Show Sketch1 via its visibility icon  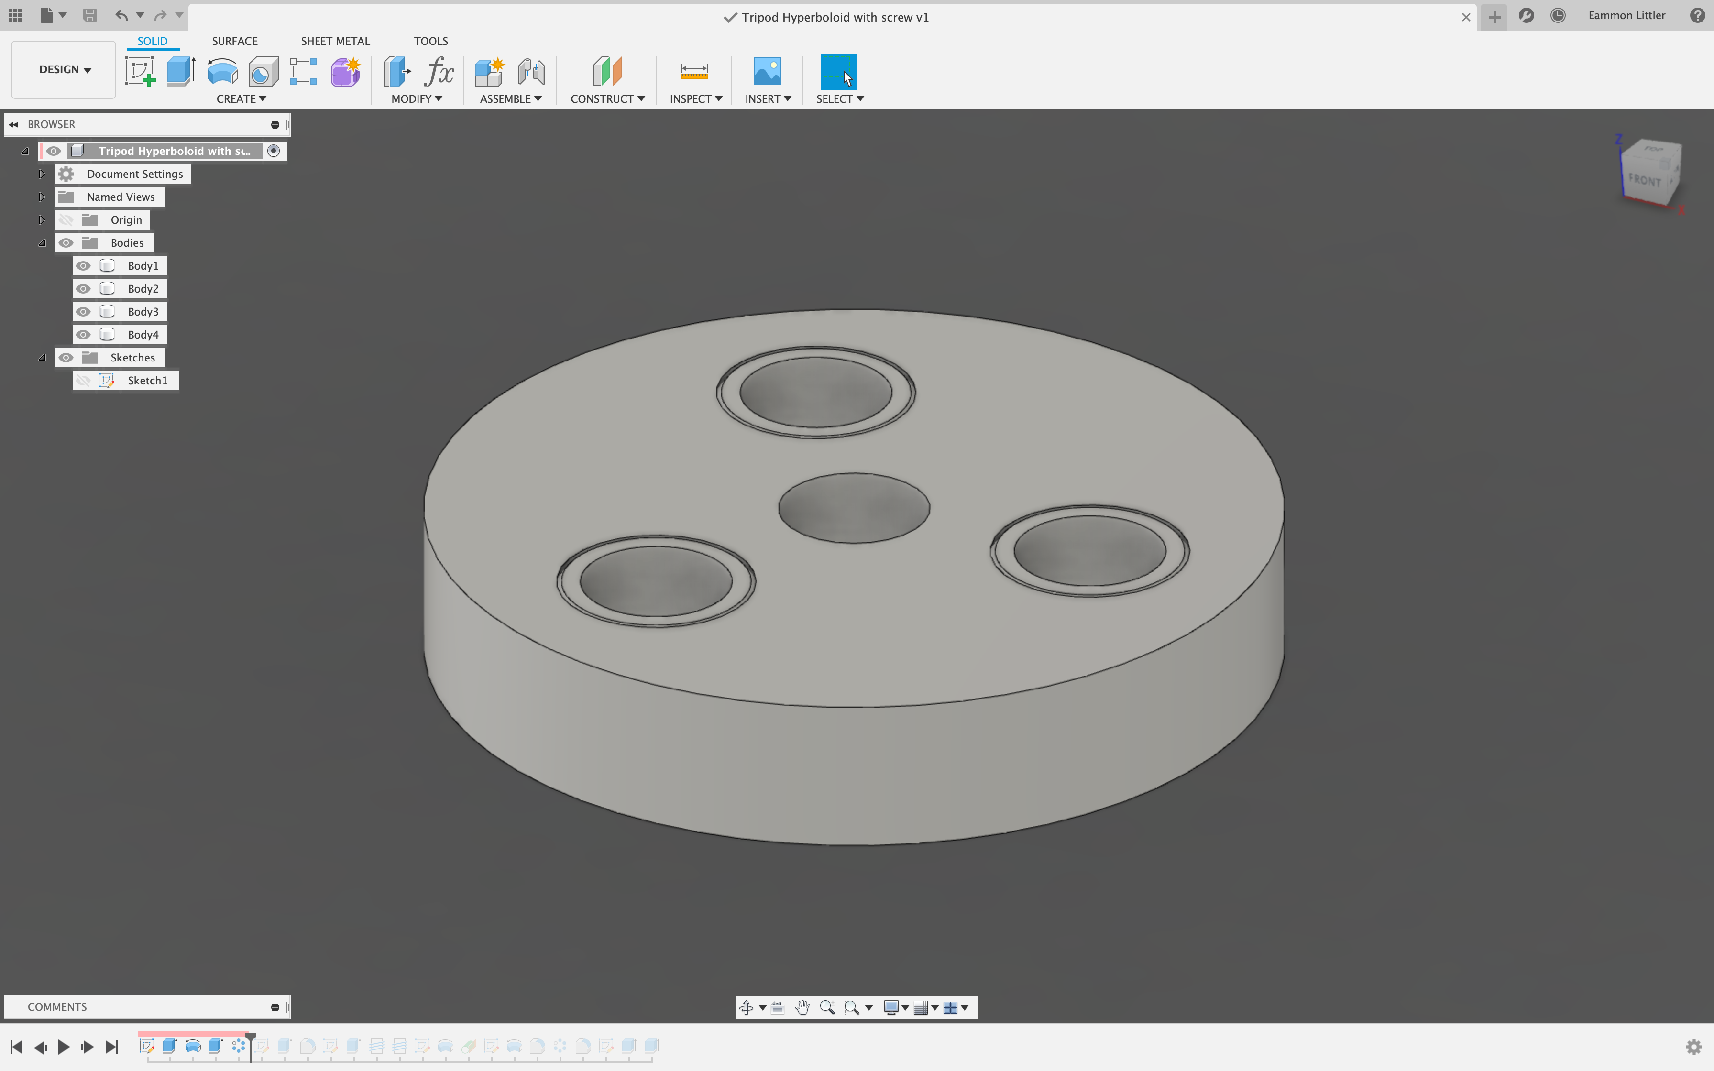[84, 381]
